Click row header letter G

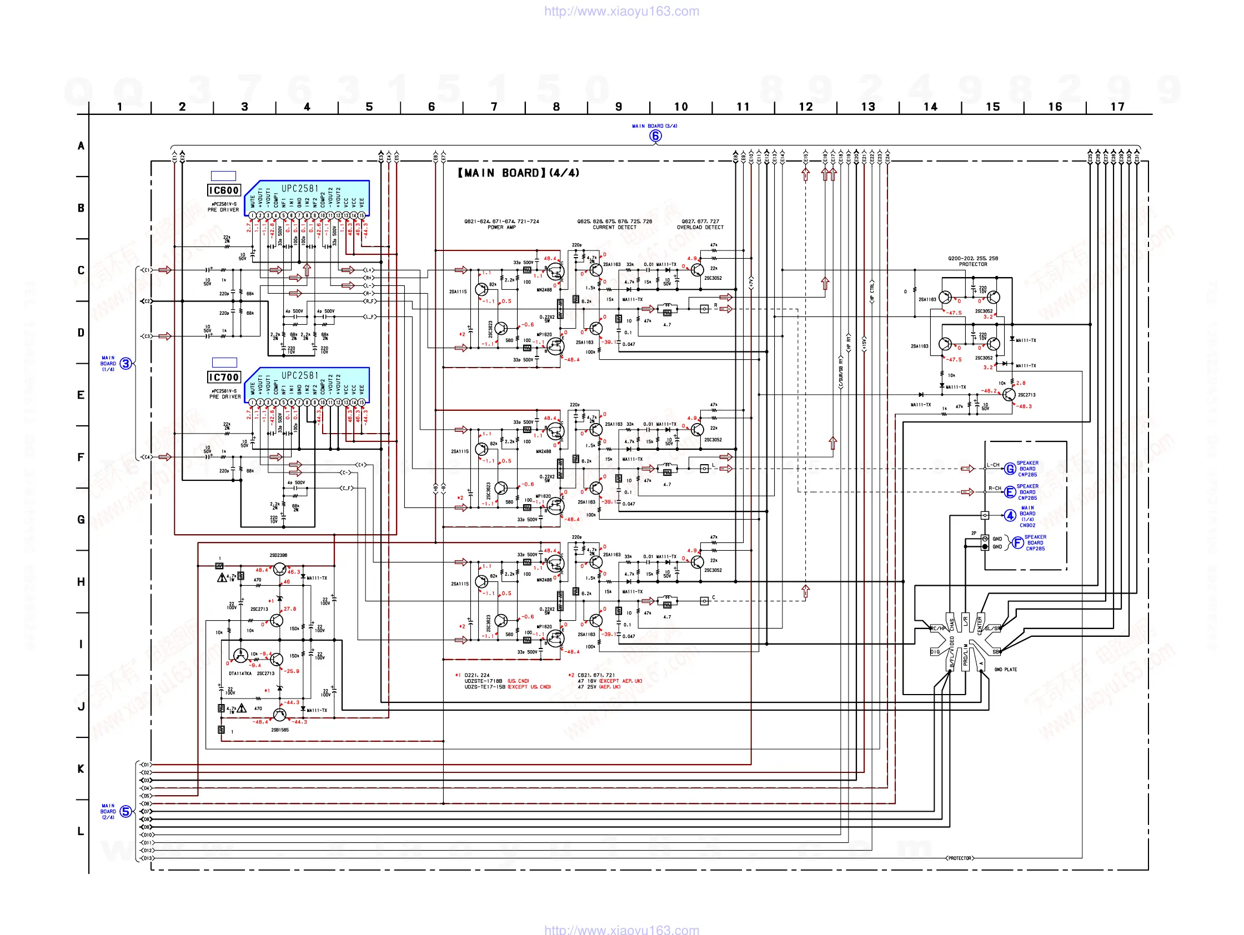[81, 520]
